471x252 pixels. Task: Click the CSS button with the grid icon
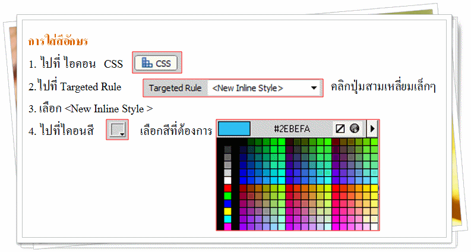(x=156, y=63)
